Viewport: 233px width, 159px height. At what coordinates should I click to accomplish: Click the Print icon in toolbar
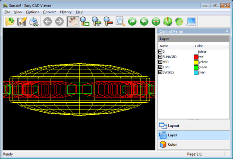pyautogui.click(x=34, y=21)
